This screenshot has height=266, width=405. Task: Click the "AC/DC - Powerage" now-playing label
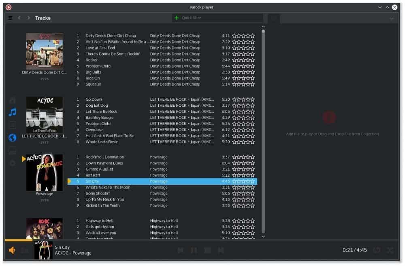point(73,253)
